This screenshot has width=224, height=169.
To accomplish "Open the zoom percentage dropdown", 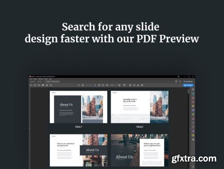I will point(113,85).
